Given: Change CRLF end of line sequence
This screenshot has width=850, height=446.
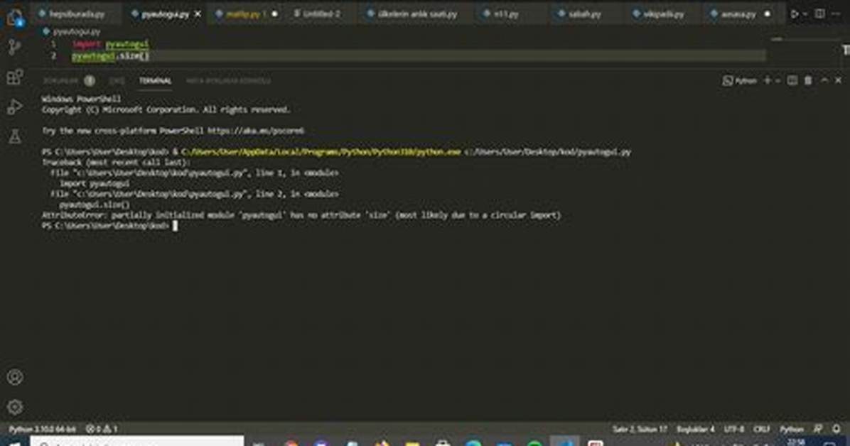Looking at the screenshot, I should tap(762, 429).
